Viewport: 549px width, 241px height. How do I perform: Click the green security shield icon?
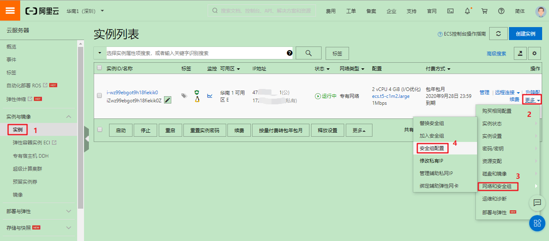pyautogui.click(x=197, y=92)
